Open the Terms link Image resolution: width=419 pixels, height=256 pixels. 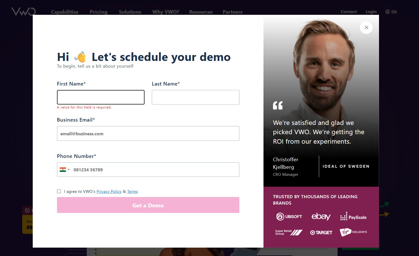132,191
